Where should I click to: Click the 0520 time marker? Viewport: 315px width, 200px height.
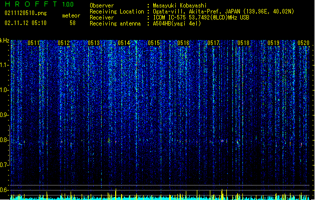pyautogui.click(x=303, y=43)
